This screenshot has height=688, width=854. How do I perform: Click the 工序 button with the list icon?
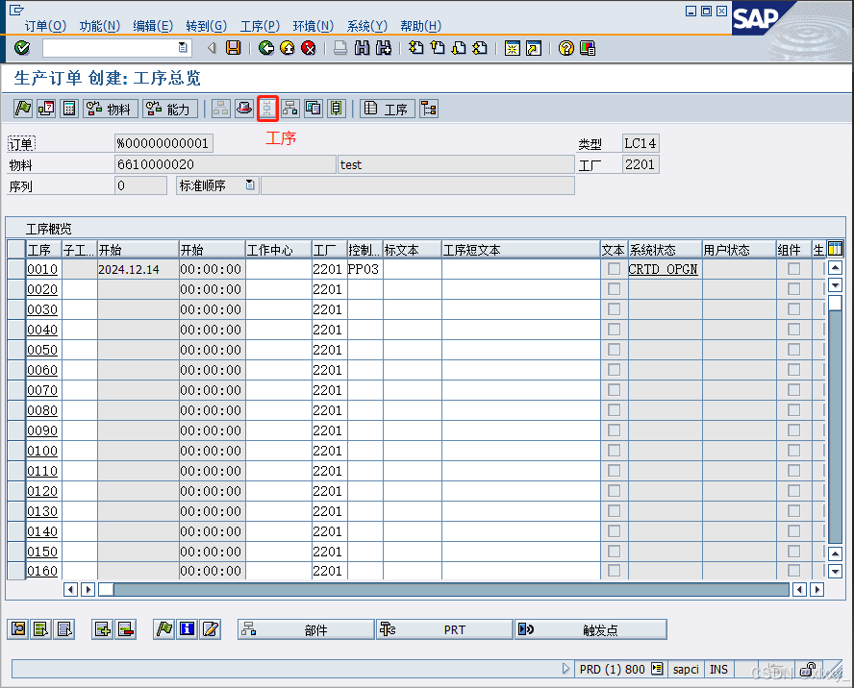pos(388,109)
